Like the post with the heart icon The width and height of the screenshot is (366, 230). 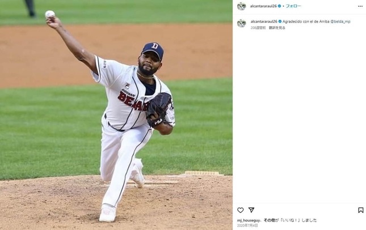click(241, 210)
